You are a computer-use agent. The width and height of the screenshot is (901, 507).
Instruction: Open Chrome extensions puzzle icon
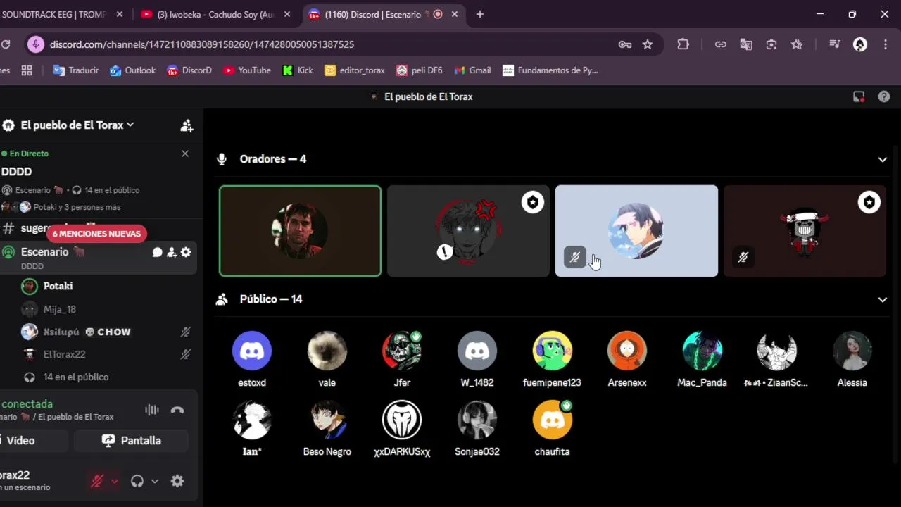[683, 44]
